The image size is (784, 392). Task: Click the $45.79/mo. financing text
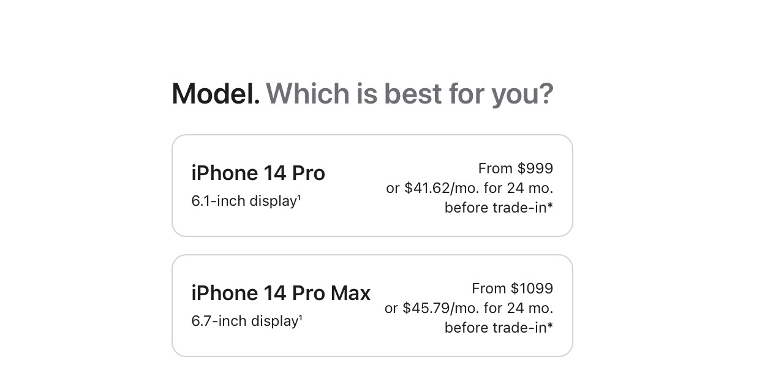click(469, 308)
